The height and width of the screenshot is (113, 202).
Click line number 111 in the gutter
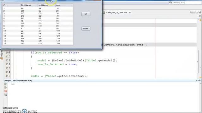8,60
